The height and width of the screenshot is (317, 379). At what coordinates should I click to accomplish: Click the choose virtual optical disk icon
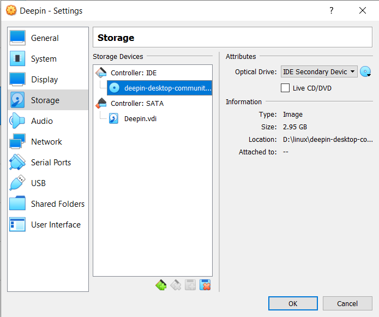click(365, 71)
